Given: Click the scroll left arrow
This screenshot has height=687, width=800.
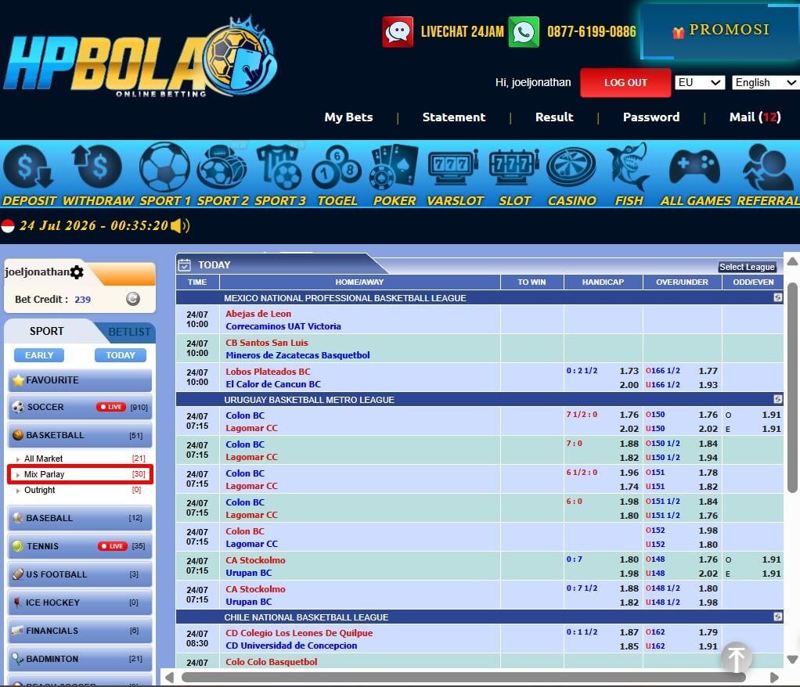Looking at the screenshot, I should tap(169, 678).
